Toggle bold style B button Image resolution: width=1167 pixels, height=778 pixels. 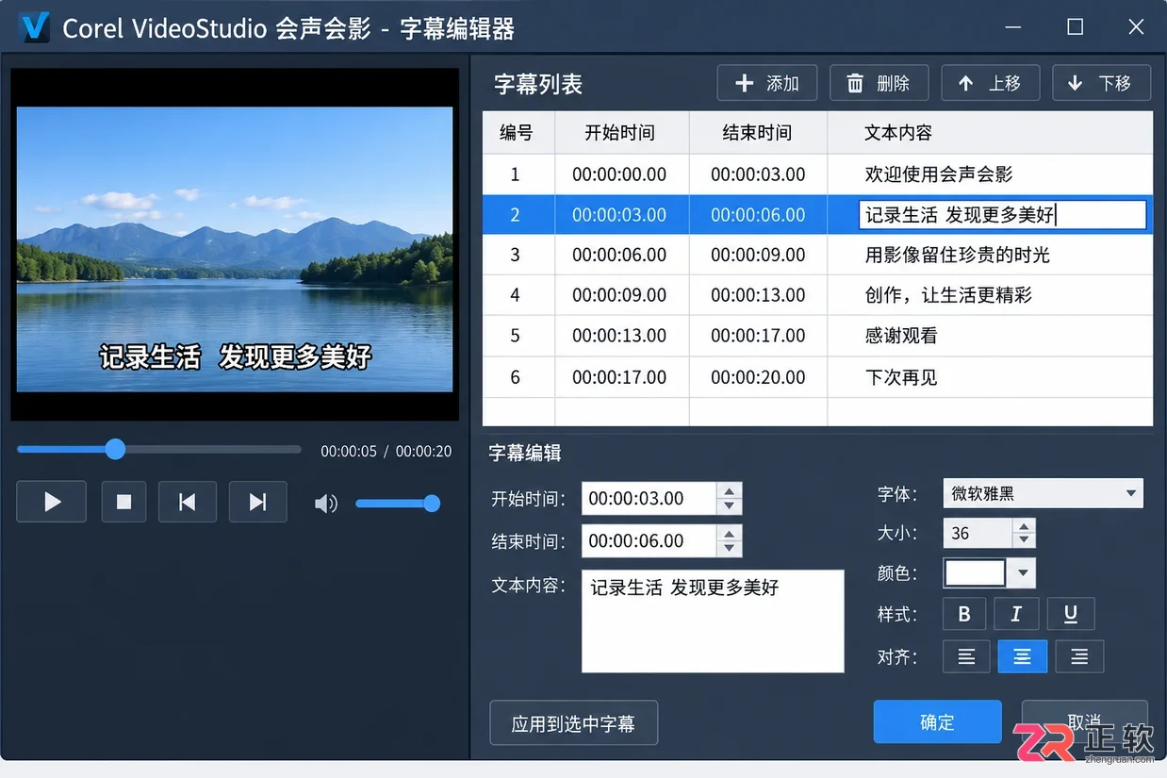[964, 614]
